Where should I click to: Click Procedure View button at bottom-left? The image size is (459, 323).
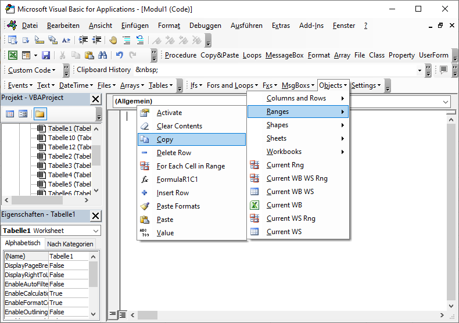(113, 315)
